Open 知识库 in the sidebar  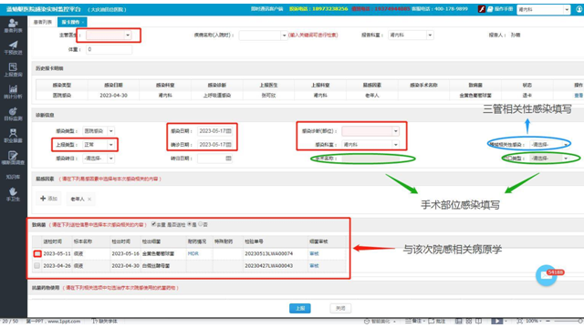(x=13, y=177)
